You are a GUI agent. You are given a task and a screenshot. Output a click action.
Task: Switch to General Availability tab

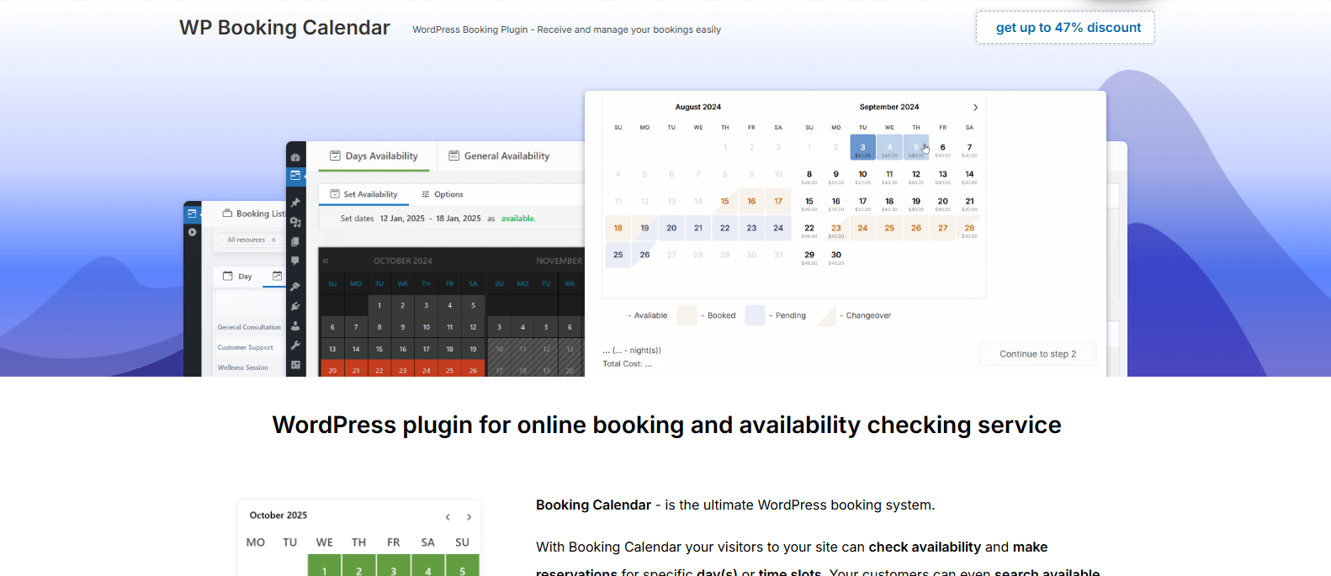499,156
